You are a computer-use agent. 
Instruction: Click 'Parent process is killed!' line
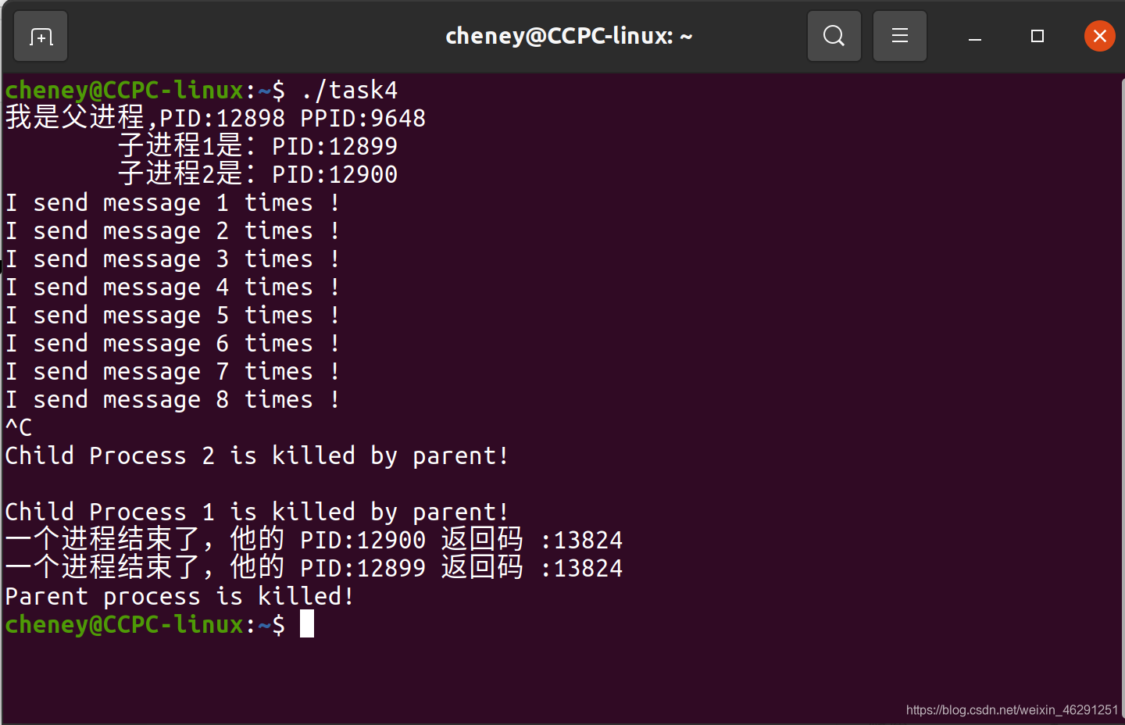click(180, 597)
